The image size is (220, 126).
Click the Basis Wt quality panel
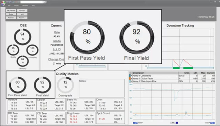(x=81, y=104)
